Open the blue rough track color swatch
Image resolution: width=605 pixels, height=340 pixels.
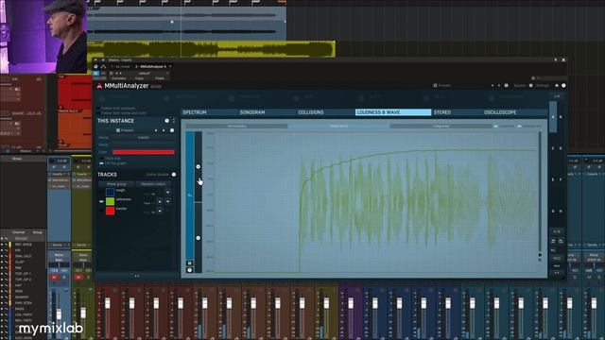(110, 192)
